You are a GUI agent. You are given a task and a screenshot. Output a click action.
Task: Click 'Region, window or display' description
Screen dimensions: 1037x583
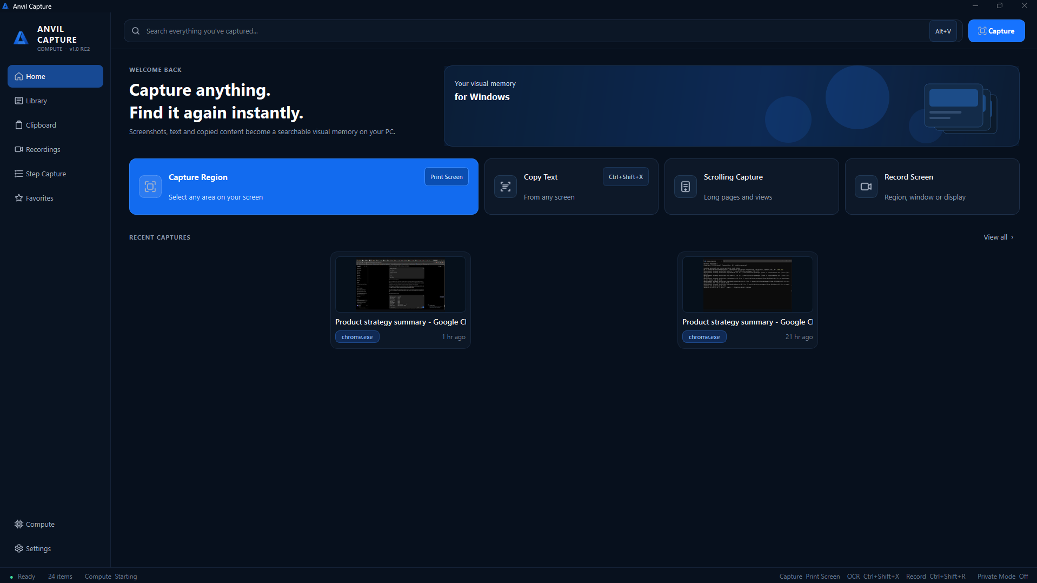coord(925,197)
